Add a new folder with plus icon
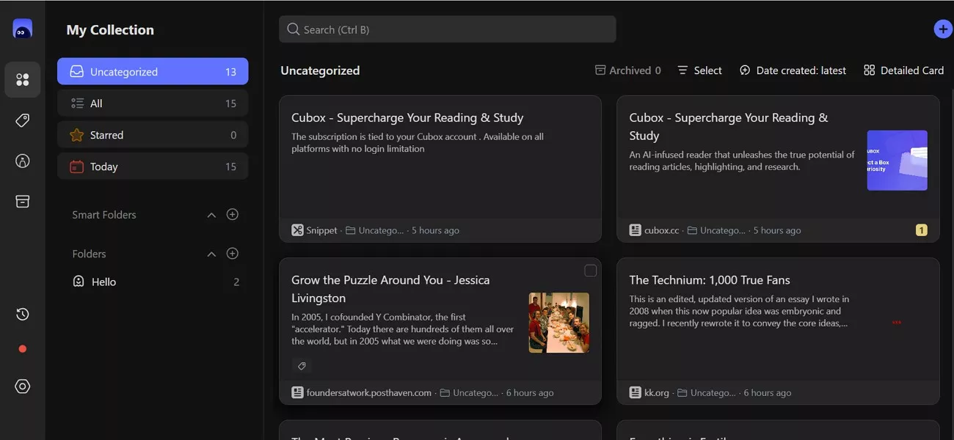Screen dimensions: 954x440 pos(233,254)
